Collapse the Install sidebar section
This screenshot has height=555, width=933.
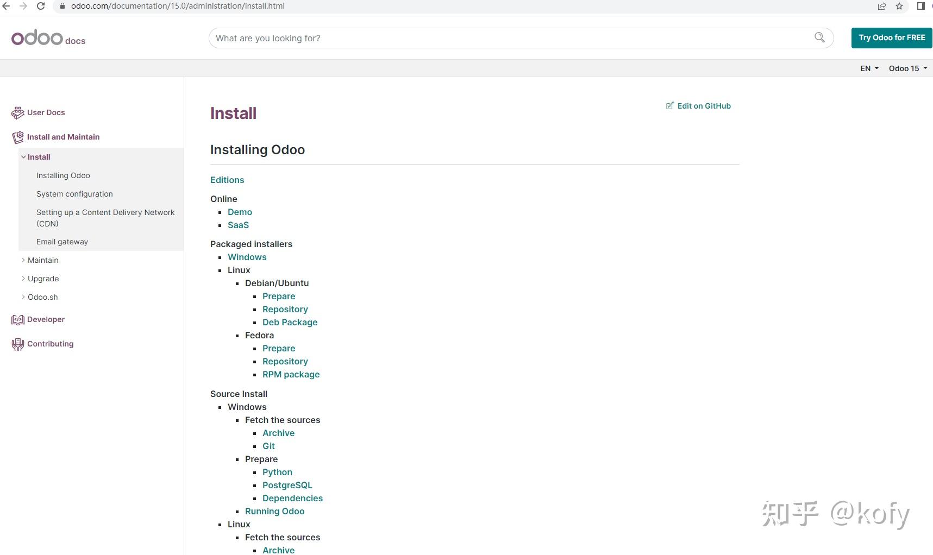[23, 157]
